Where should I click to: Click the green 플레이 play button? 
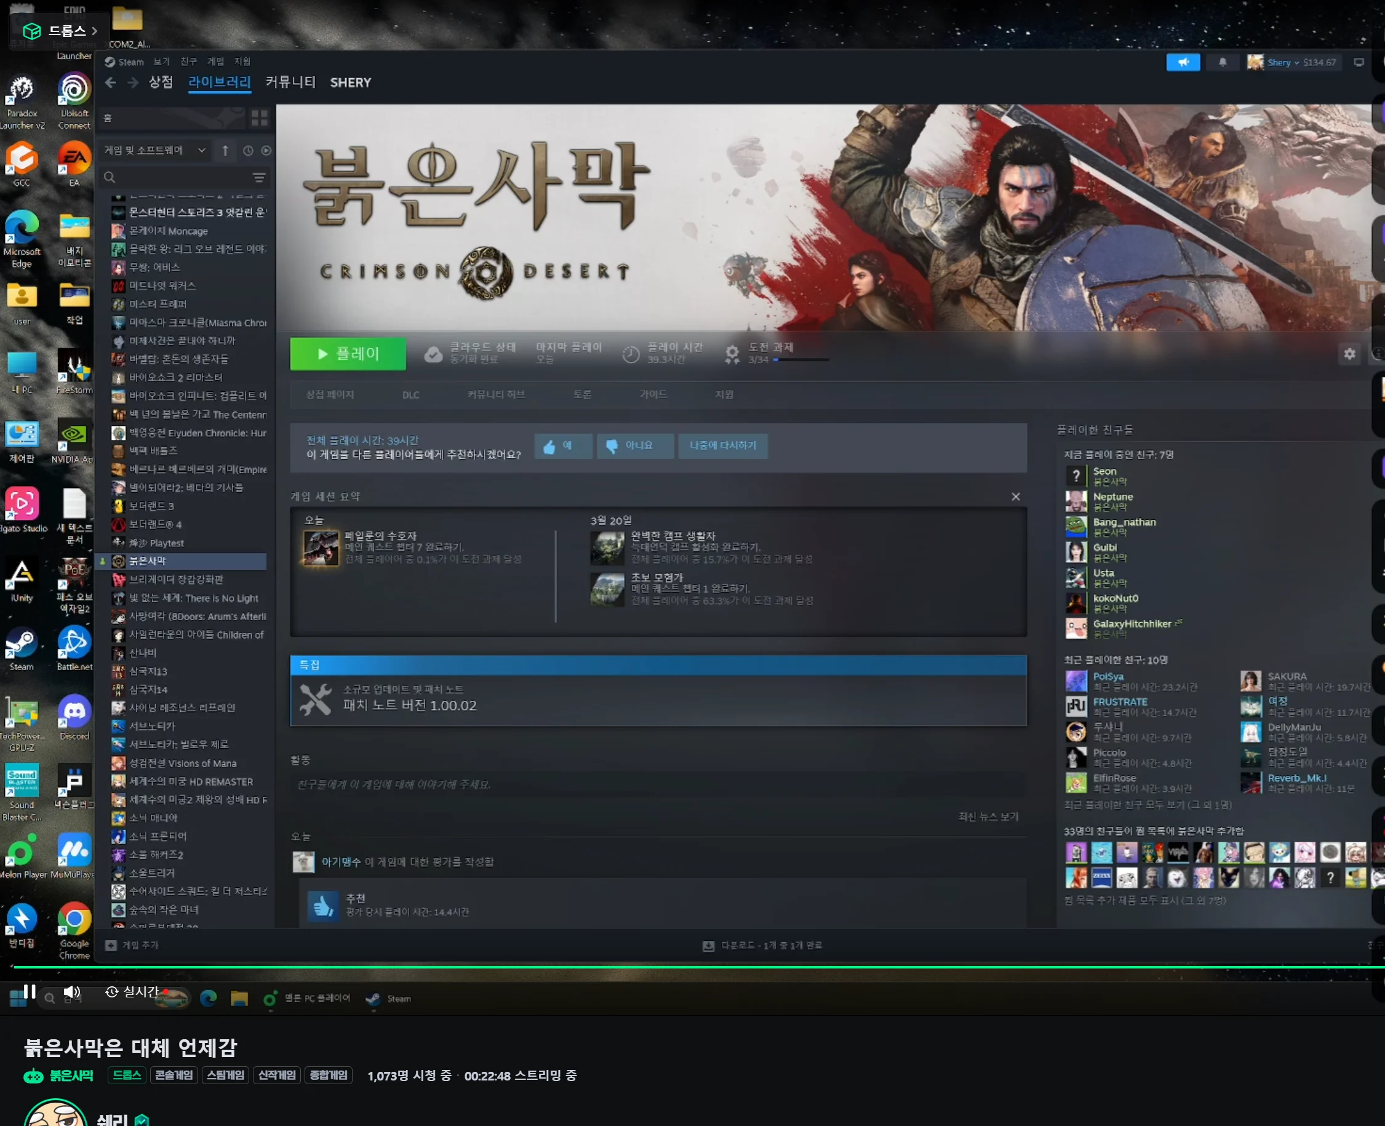point(348,354)
